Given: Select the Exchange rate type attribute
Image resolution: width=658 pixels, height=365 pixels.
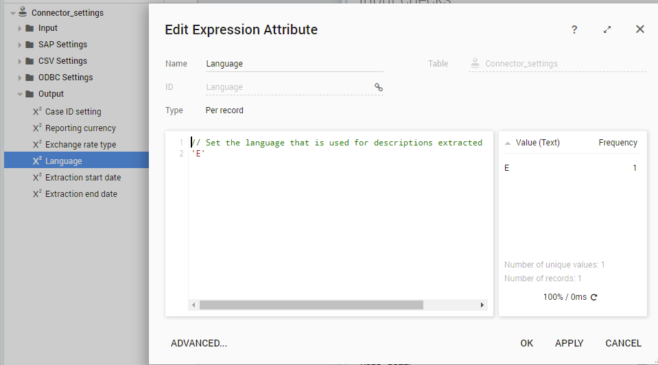Looking at the screenshot, I should click(x=80, y=145).
